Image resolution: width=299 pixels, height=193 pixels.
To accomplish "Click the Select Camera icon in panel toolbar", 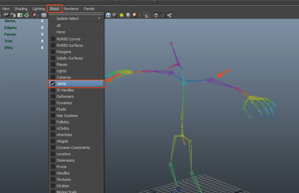I will 6,15.
